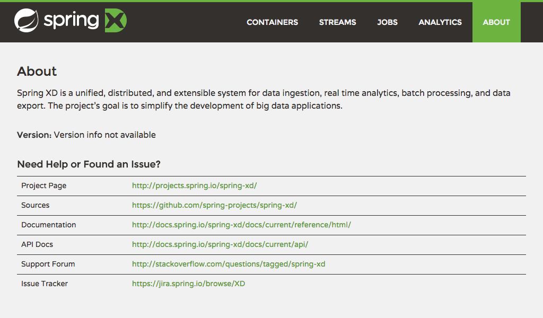The width and height of the screenshot is (543, 318).
Task: Open the projects.spring.io project page link
Action: point(194,185)
